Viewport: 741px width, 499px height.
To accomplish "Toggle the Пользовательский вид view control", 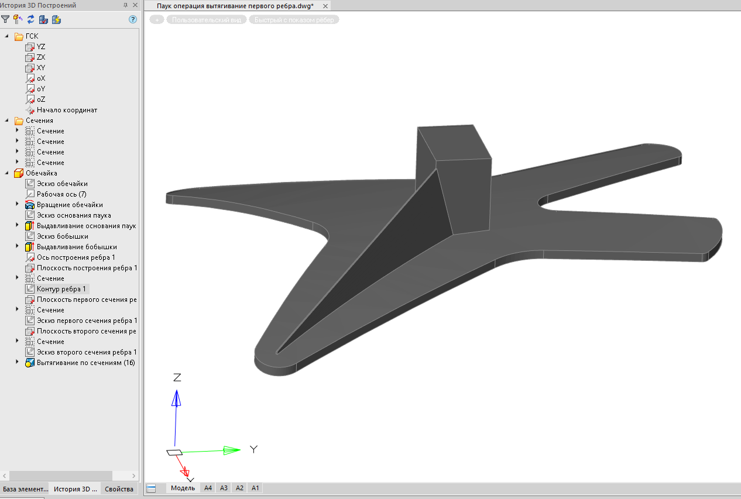I will point(206,20).
